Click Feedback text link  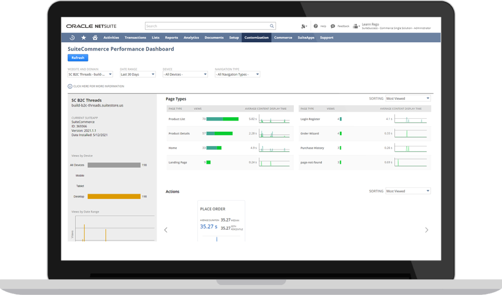[343, 26]
